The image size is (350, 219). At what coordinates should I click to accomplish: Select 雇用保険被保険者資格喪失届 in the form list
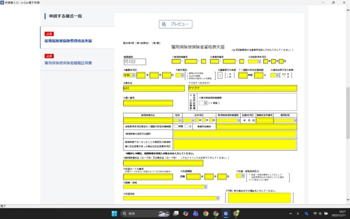pos(68,41)
